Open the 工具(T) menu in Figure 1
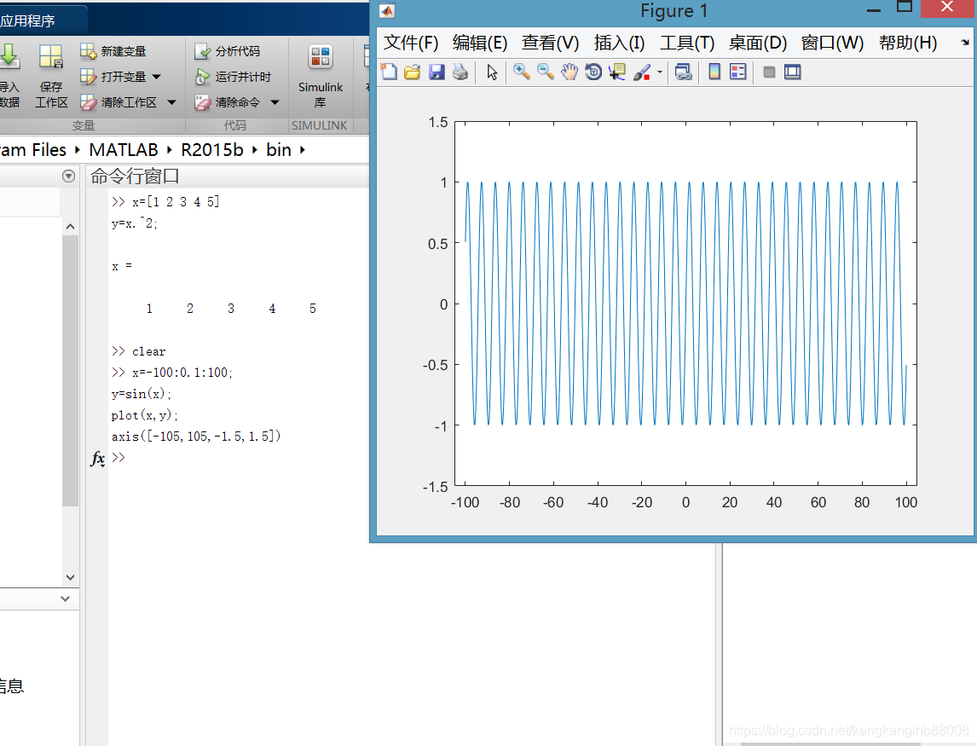This screenshot has width=977, height=746. tap(687, 43)
